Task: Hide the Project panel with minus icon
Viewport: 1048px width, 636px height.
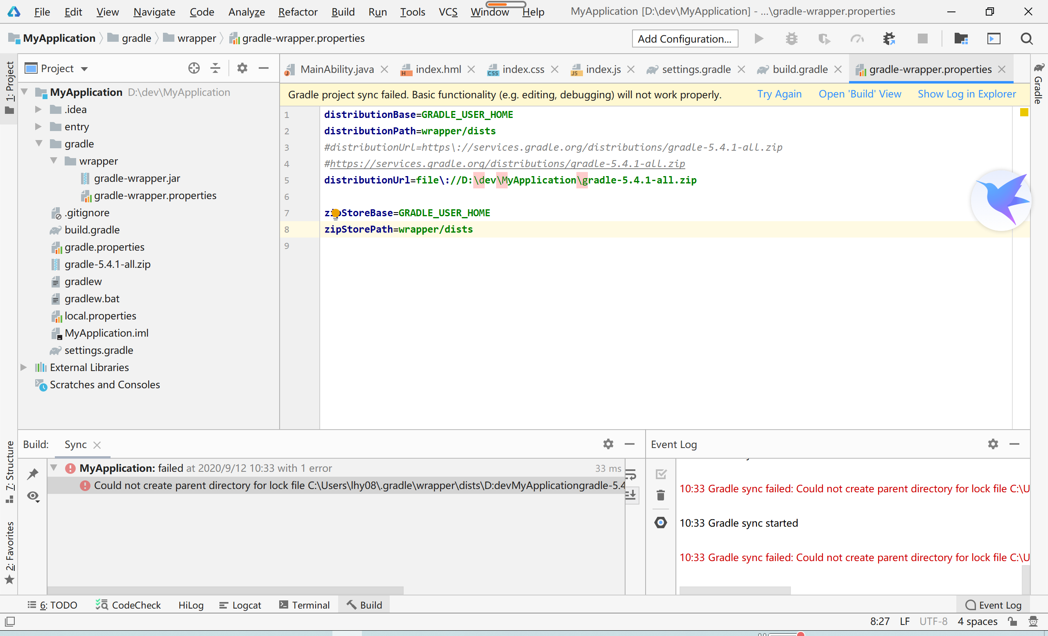Action: tap(264, 68)
